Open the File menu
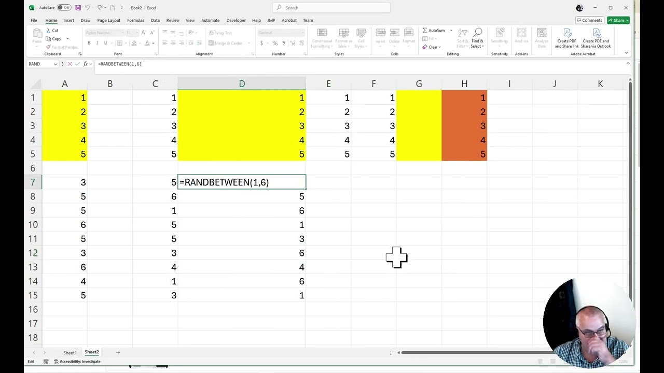This screenshot has width=664, height=373. click(x=34, y=20)
